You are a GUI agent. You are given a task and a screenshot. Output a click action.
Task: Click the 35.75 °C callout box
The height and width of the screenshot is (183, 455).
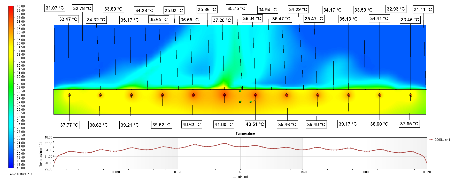pyautogui.click(x=236, y=8)
